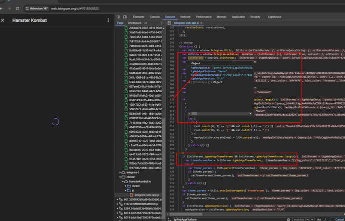345x221 pixels.
Task: Expand worker 5284.24bda923b486b6c35d54
Action: click(117, 209)
